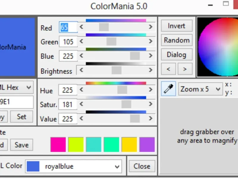Click the Green value field showing 105

(x=68, y=41)
